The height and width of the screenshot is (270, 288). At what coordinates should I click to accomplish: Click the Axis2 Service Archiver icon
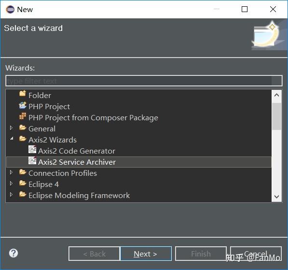(x=32, y=160)
